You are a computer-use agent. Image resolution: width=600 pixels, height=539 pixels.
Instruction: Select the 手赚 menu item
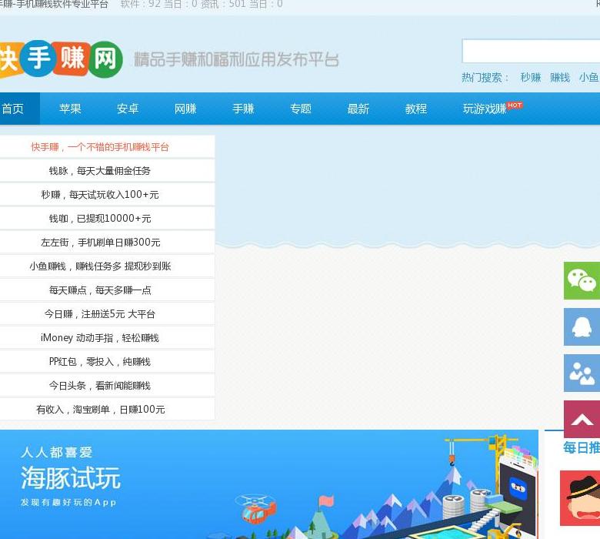point(243,109)
